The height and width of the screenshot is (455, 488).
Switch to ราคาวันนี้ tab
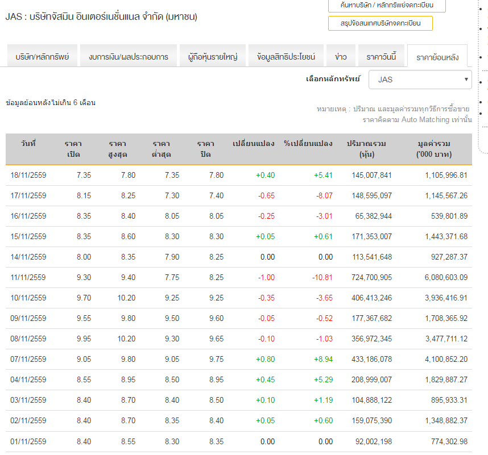[381, 57]
